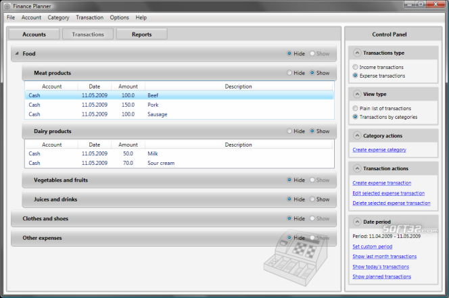Click Amount column header in Meat products

pos(128,86)
